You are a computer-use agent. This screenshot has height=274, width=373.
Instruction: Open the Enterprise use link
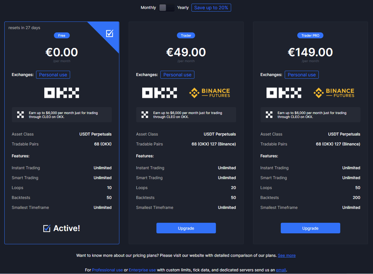[142, 270]
